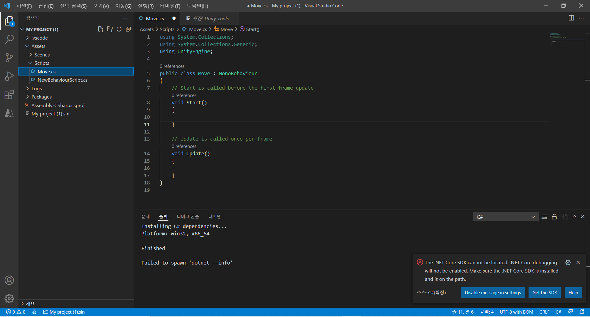
Task: Open the Extensions view
Action: 9,95
